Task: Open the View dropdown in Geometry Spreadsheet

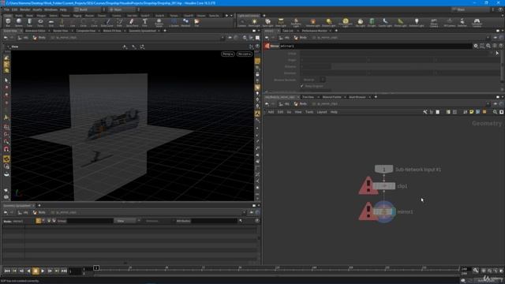Action: (x=125, y=221)
